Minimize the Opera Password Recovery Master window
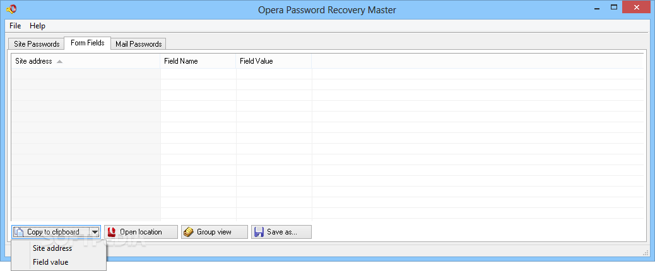This screenshot has height=271, width=655. 598,8
